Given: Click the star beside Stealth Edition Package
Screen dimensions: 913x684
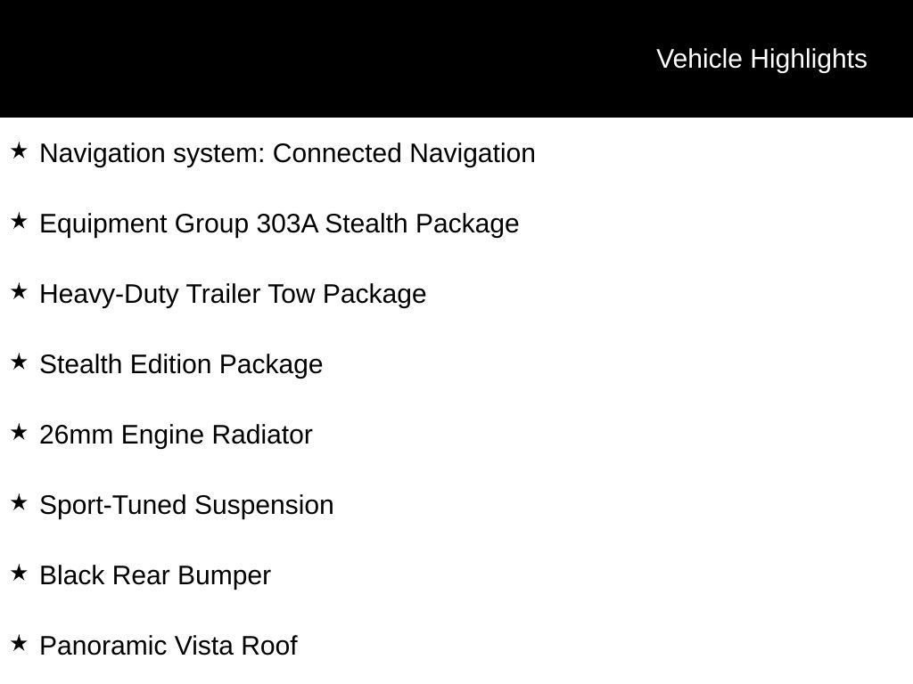Looking at the screenshot, I should [x=19, y=362].
